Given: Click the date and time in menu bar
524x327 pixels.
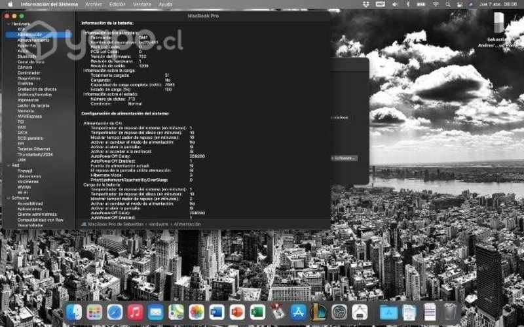Looking at the screenshot, I should 498,5.
